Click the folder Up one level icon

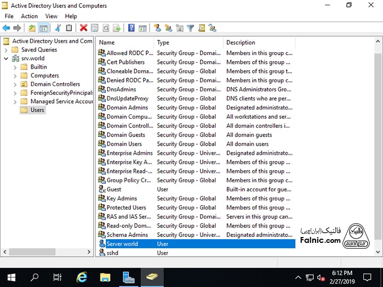[32, 28]
